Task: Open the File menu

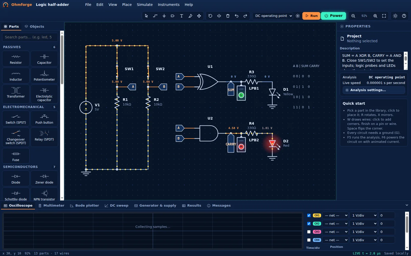Action: [88, 5]
